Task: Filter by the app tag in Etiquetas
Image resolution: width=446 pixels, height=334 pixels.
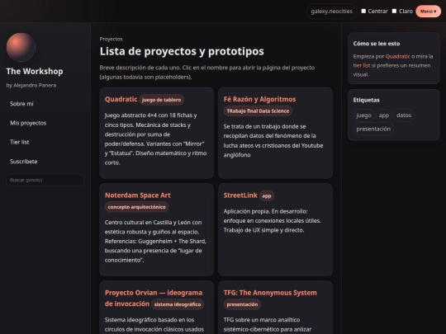Action: (384, 115)
